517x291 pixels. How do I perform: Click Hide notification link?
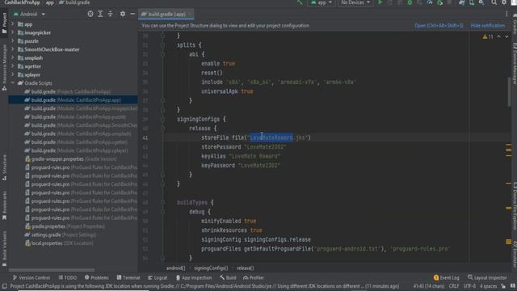point(488,25)
